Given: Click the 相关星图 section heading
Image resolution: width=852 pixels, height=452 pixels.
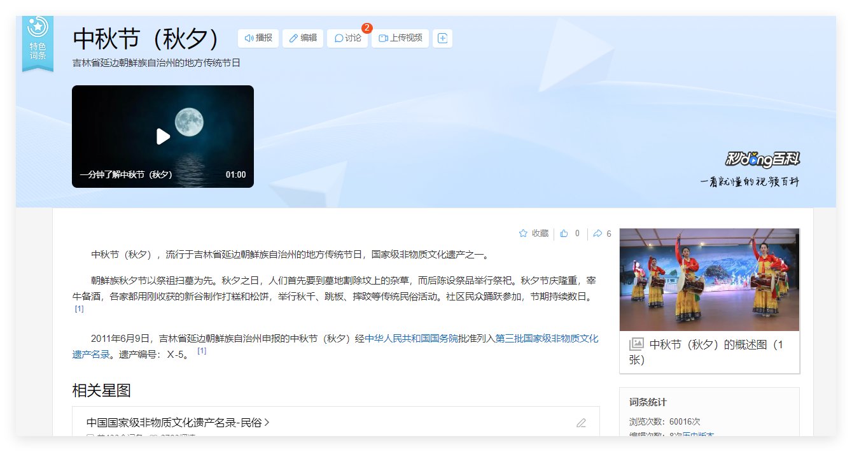Looking at the screenshot, I should [101, 390].
